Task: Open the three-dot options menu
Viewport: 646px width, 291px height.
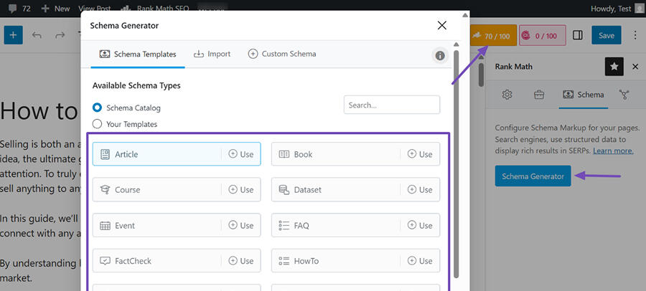Action: pyautogui.click(x=635, y=35)
